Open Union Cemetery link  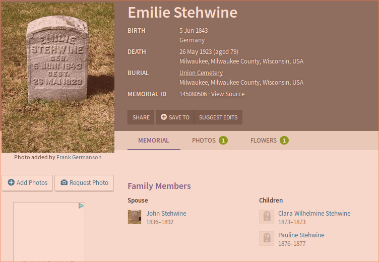tap(201, 73)
